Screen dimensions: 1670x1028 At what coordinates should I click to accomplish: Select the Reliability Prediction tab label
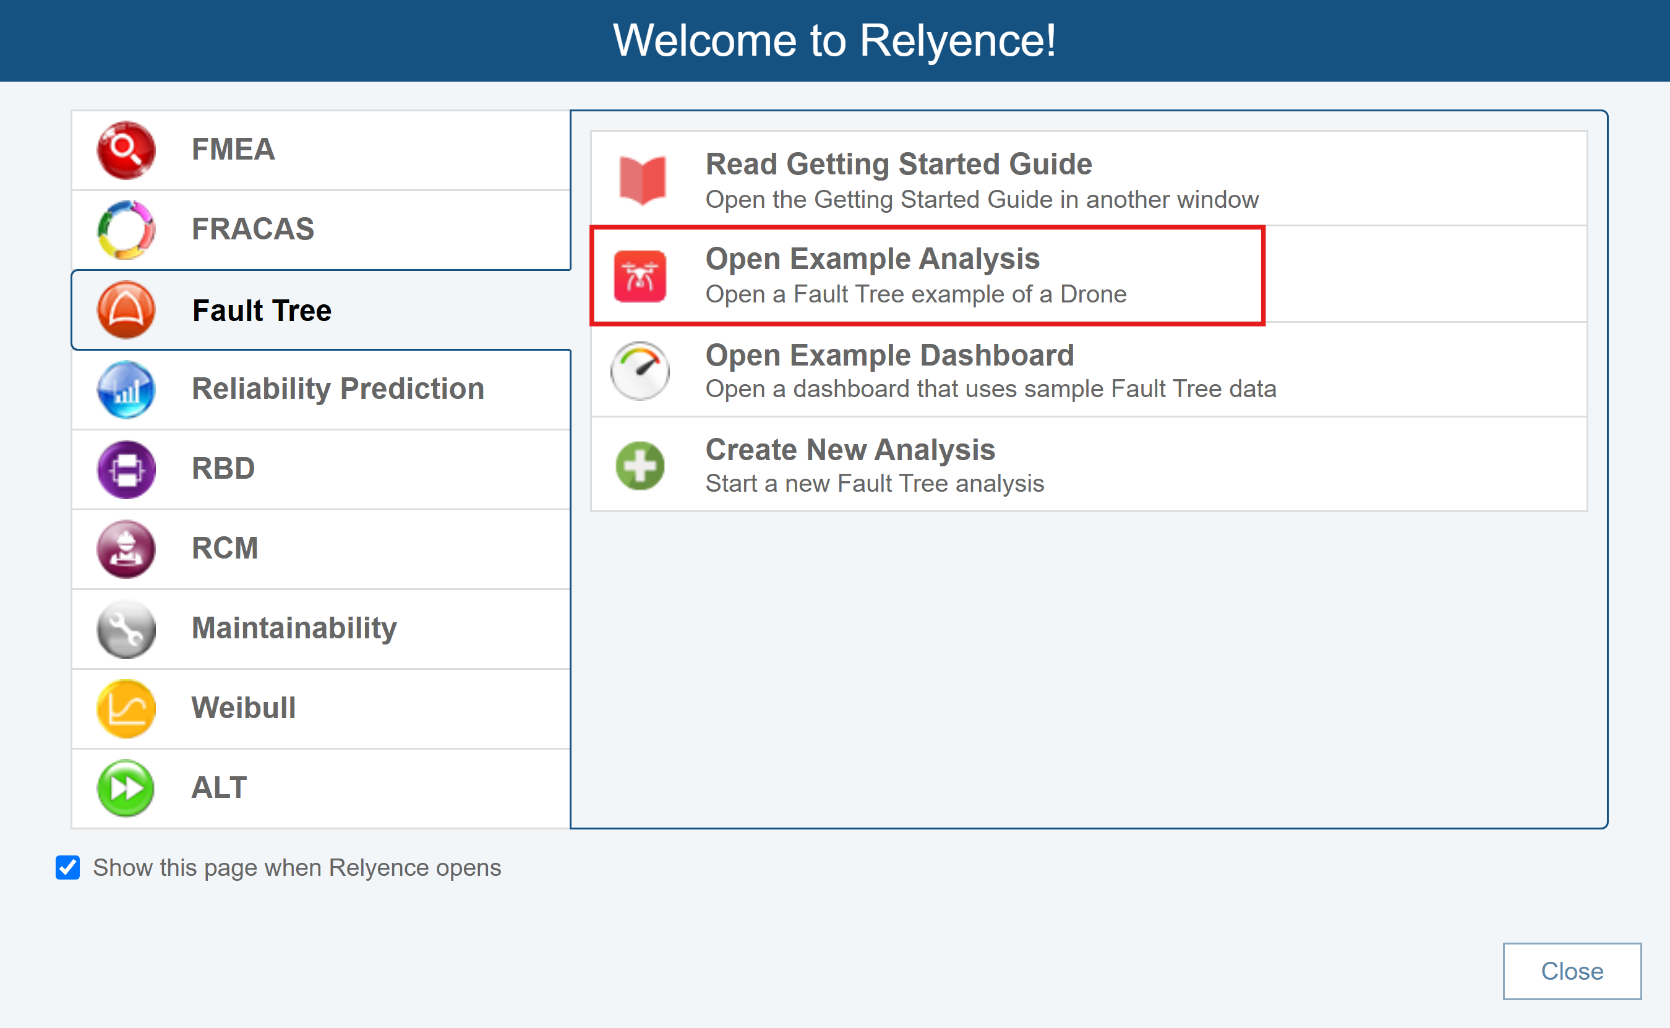point(338,390)
